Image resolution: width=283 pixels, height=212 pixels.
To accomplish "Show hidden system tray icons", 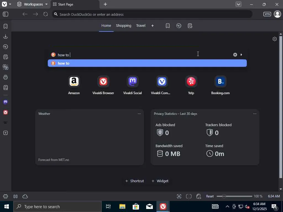I will click(227, 206).
